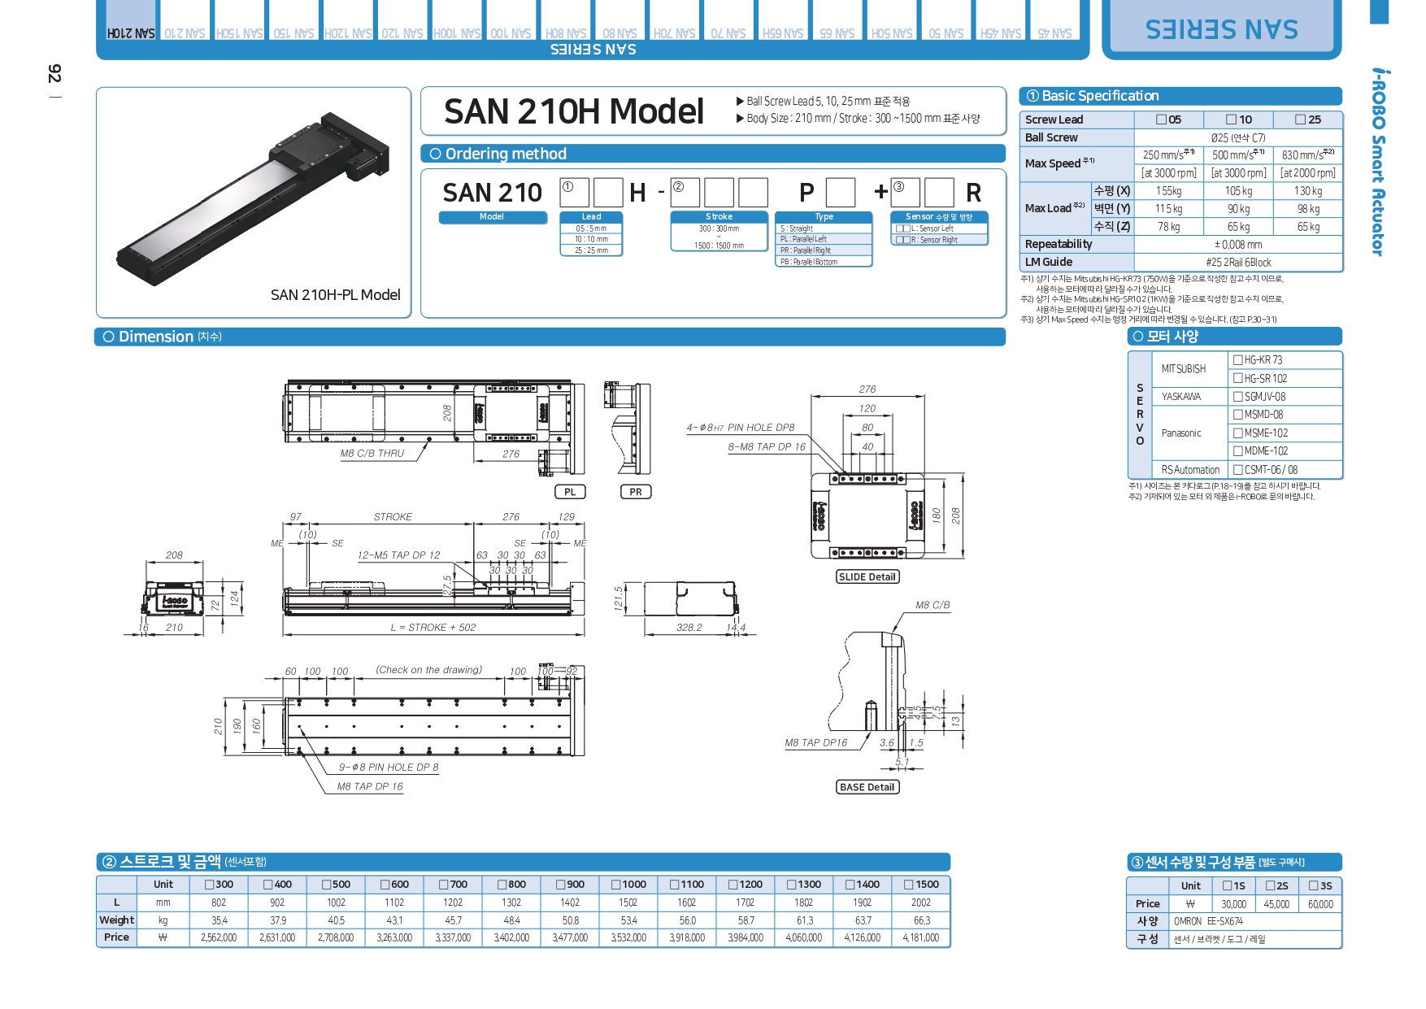
Task: Click the SLIDE Detail label
Action: (x=867, y=577)
